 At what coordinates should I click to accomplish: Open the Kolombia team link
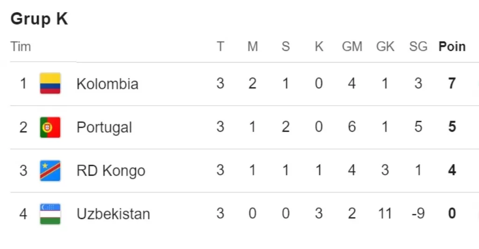tap(107, 84)
